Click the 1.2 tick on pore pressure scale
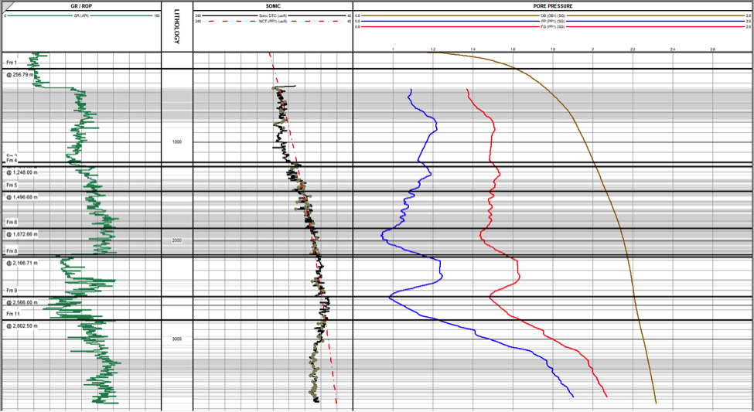This screenshot has width=754, height=412. click(433, 49)
